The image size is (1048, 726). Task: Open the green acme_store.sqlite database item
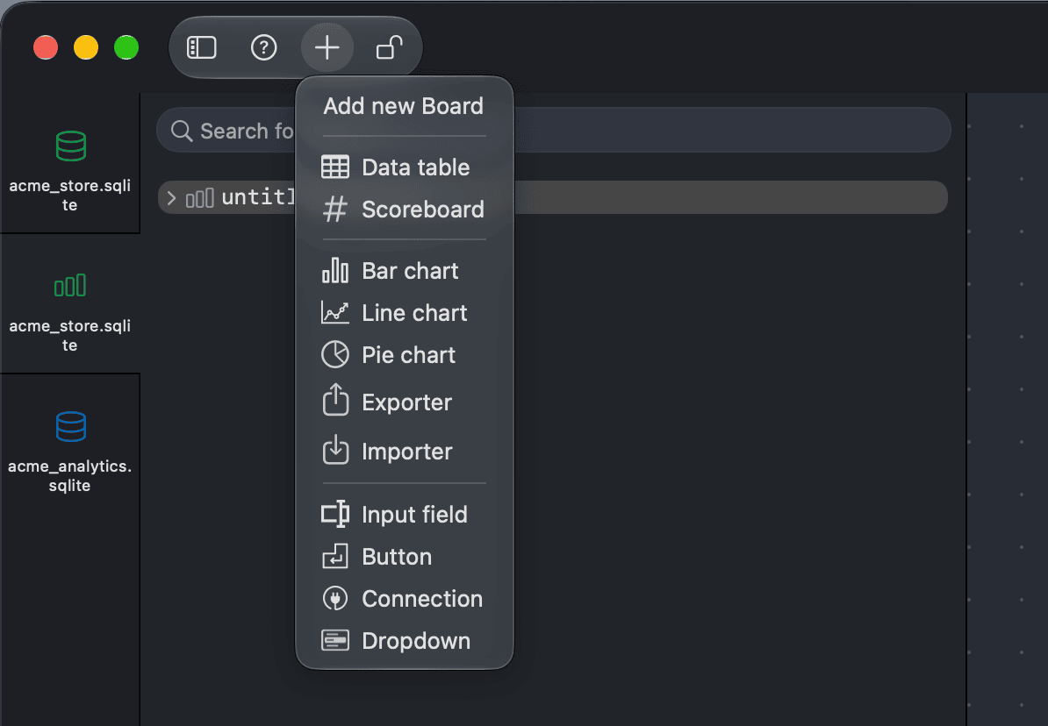[70, 164]
